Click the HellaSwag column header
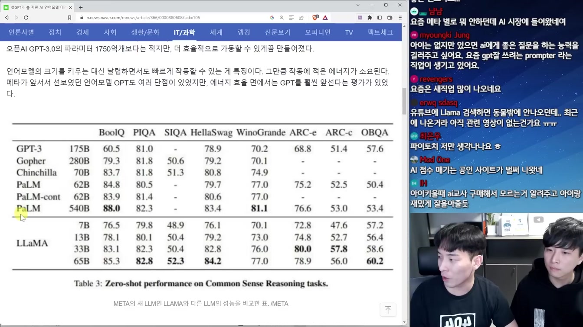The width and height of the screenshot is (583, 327). click(x=211, y=133)
